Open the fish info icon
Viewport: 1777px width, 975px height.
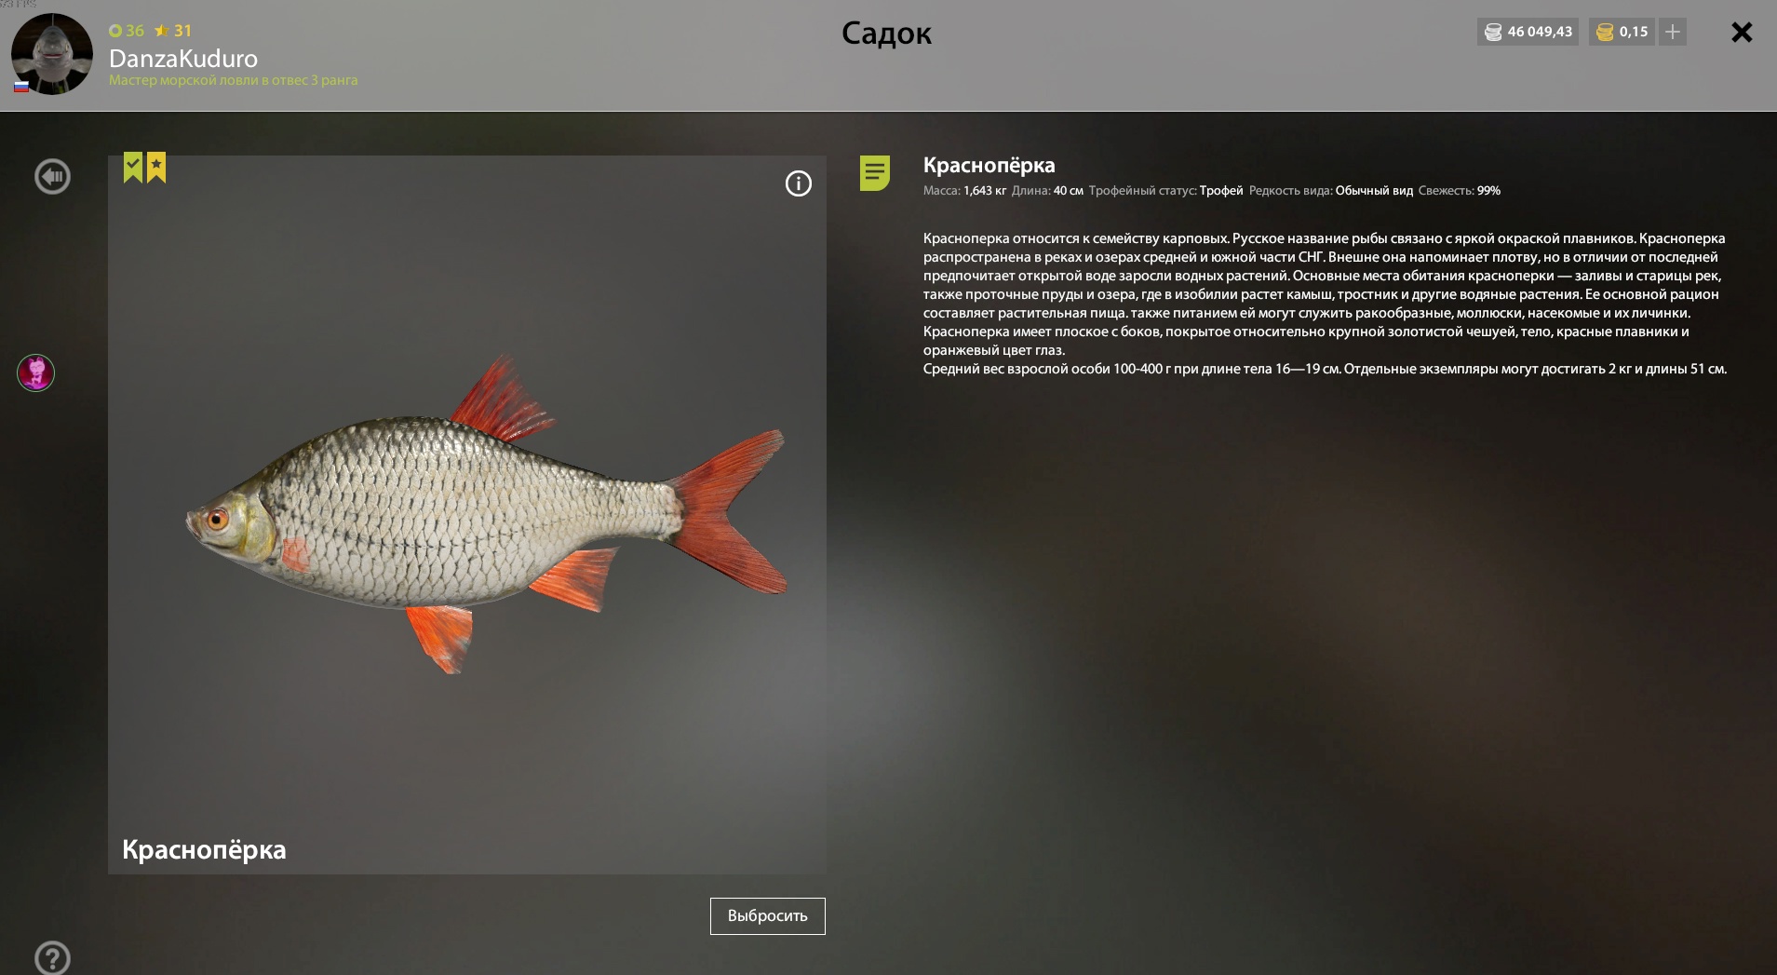pyautogui.click(x=798, y=183)
